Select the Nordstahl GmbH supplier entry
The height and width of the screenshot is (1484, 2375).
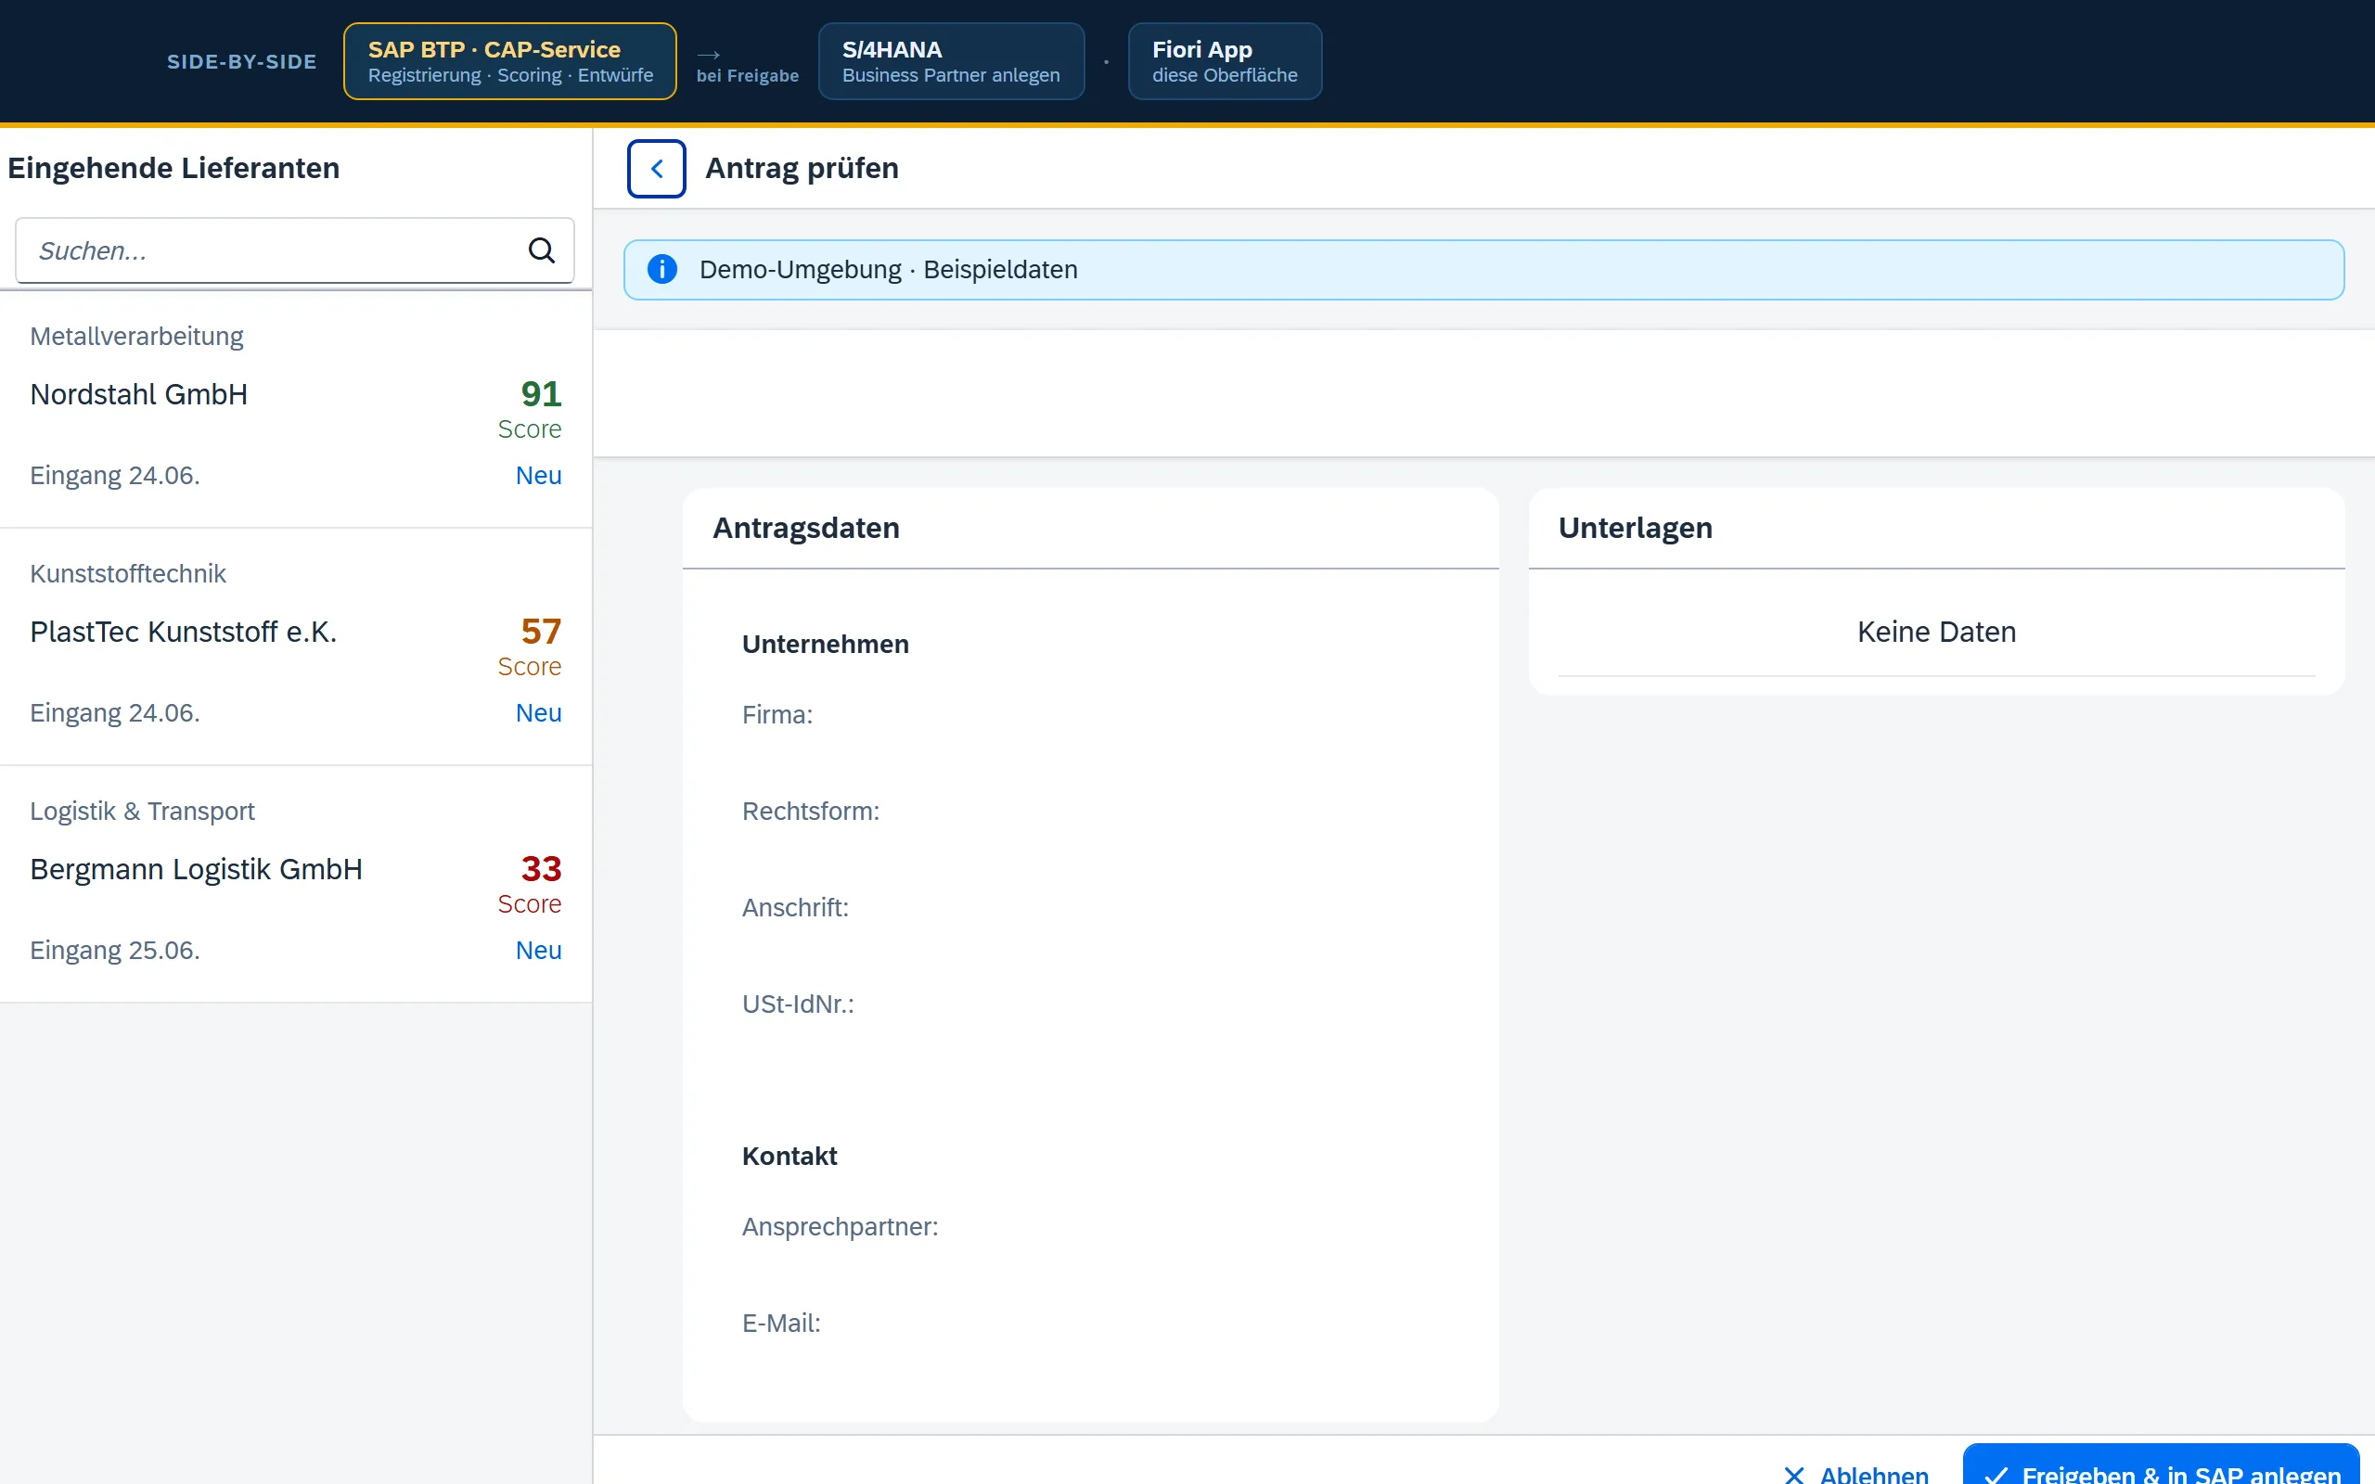pyautogui.click(x=295, y=409)
